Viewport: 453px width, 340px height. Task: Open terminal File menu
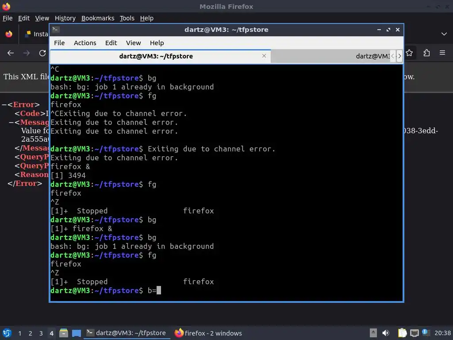pyautogui.click(x=59, y=43)
